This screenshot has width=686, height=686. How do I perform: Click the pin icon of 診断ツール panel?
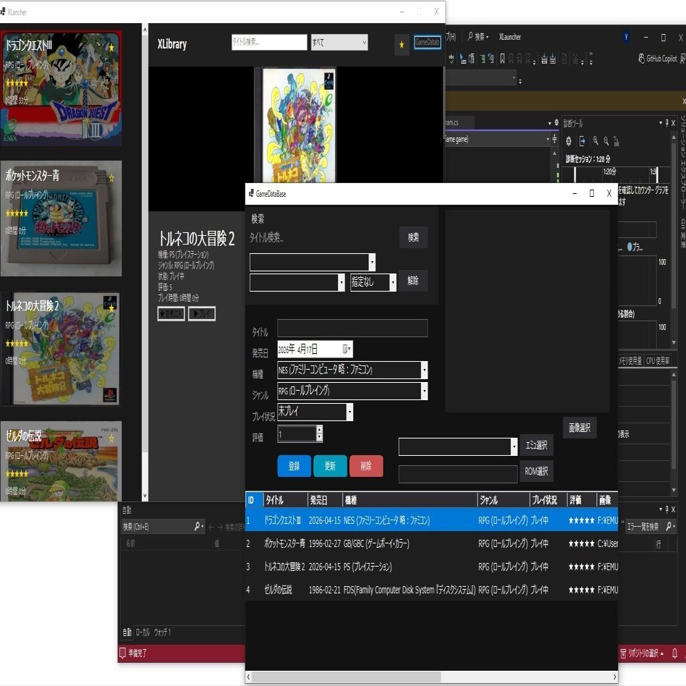click(666, 123)
